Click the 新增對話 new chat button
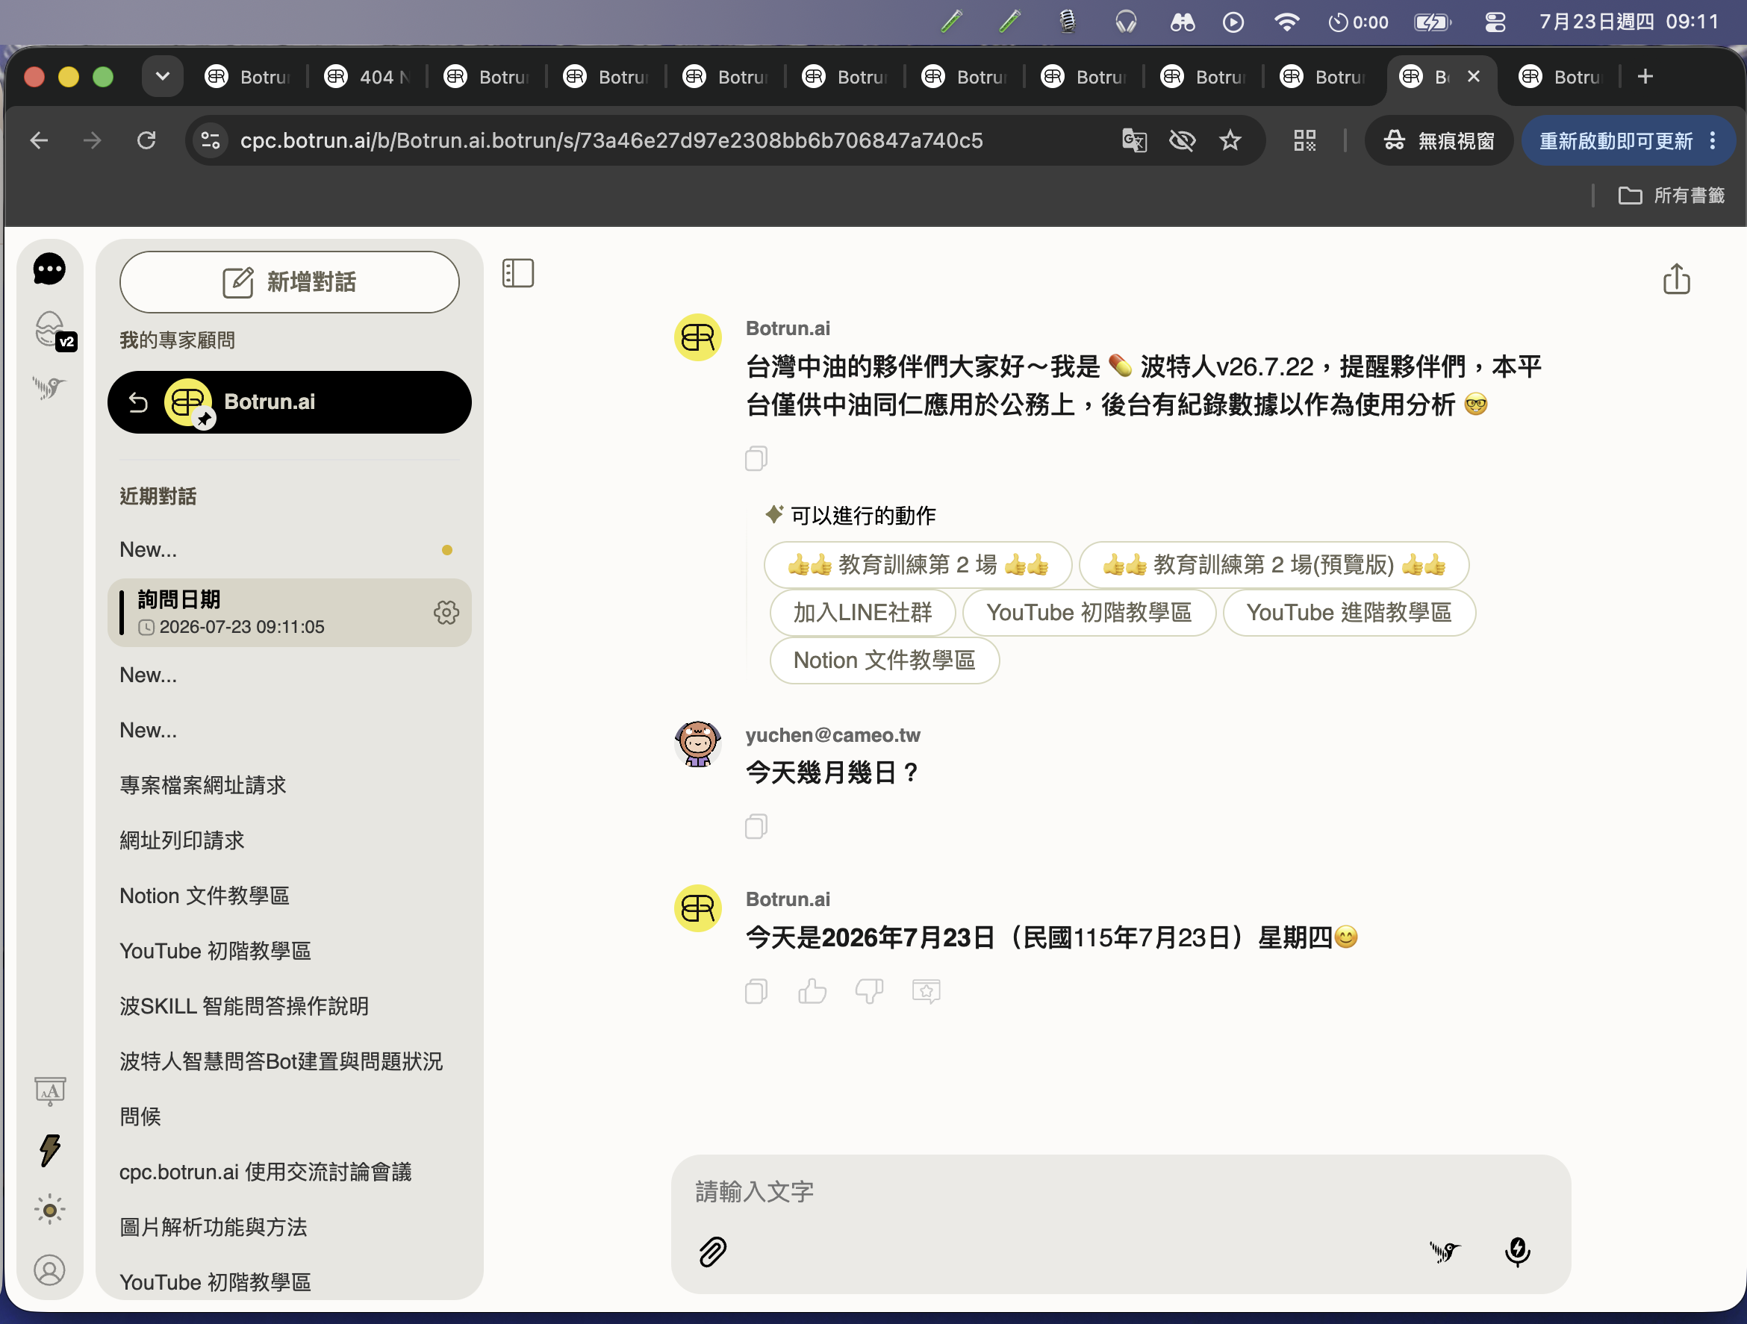The image size is (1747, 1324). click(289, 282)
